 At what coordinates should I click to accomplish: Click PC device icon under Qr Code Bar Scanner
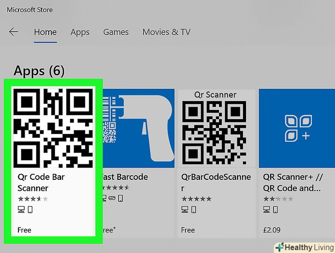[x=21, y=209]
